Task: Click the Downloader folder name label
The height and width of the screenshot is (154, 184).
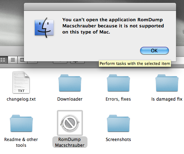Action: tap(70, 99)
